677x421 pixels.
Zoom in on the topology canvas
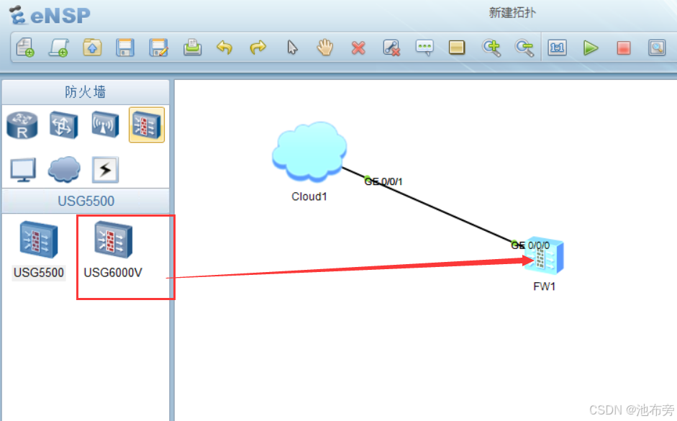pyautogui.click(x=491, y=47)
